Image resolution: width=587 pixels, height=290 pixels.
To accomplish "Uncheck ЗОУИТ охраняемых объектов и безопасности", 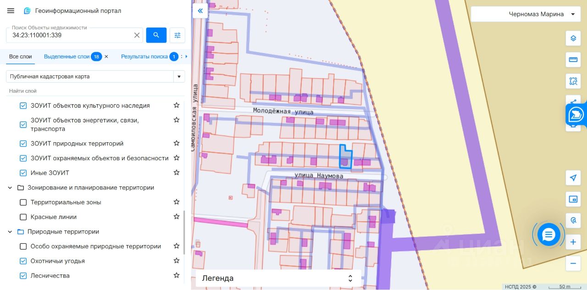I will 23,158.
